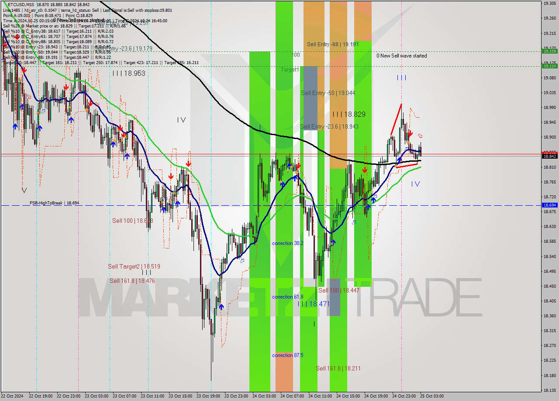The image size is (559, 401).
Task: Click the 'Sell 100 | 18.447' label
Action: [x=338, y=290]
